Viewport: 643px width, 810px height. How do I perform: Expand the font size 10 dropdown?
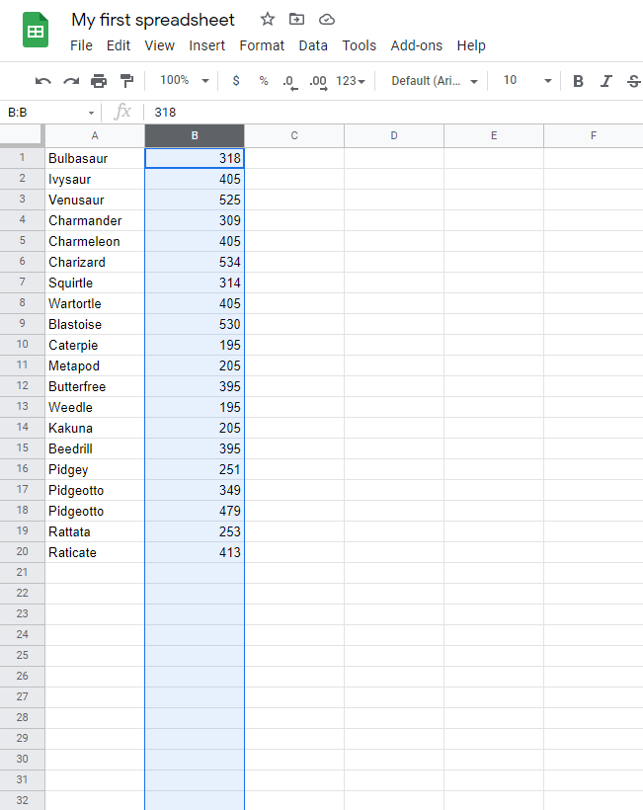[522, 81]
